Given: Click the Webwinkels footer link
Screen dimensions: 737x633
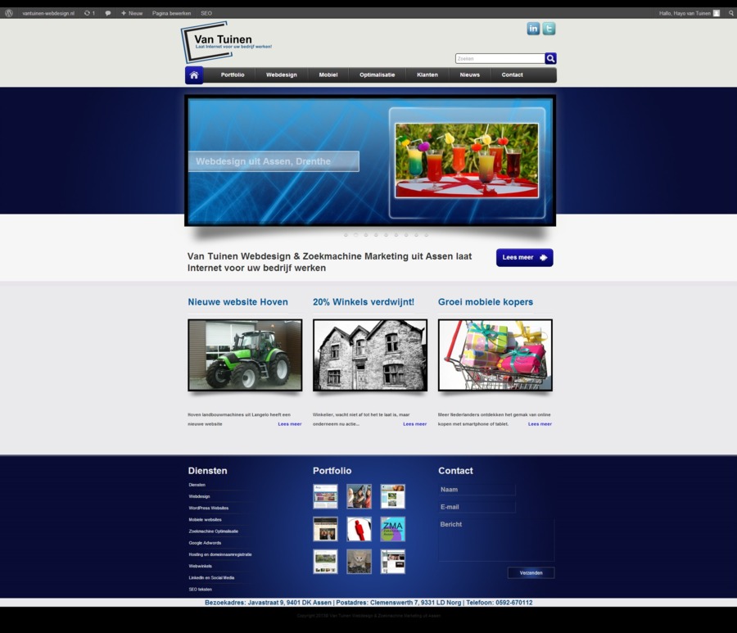Looking at the screenshot, I should 201,567.
